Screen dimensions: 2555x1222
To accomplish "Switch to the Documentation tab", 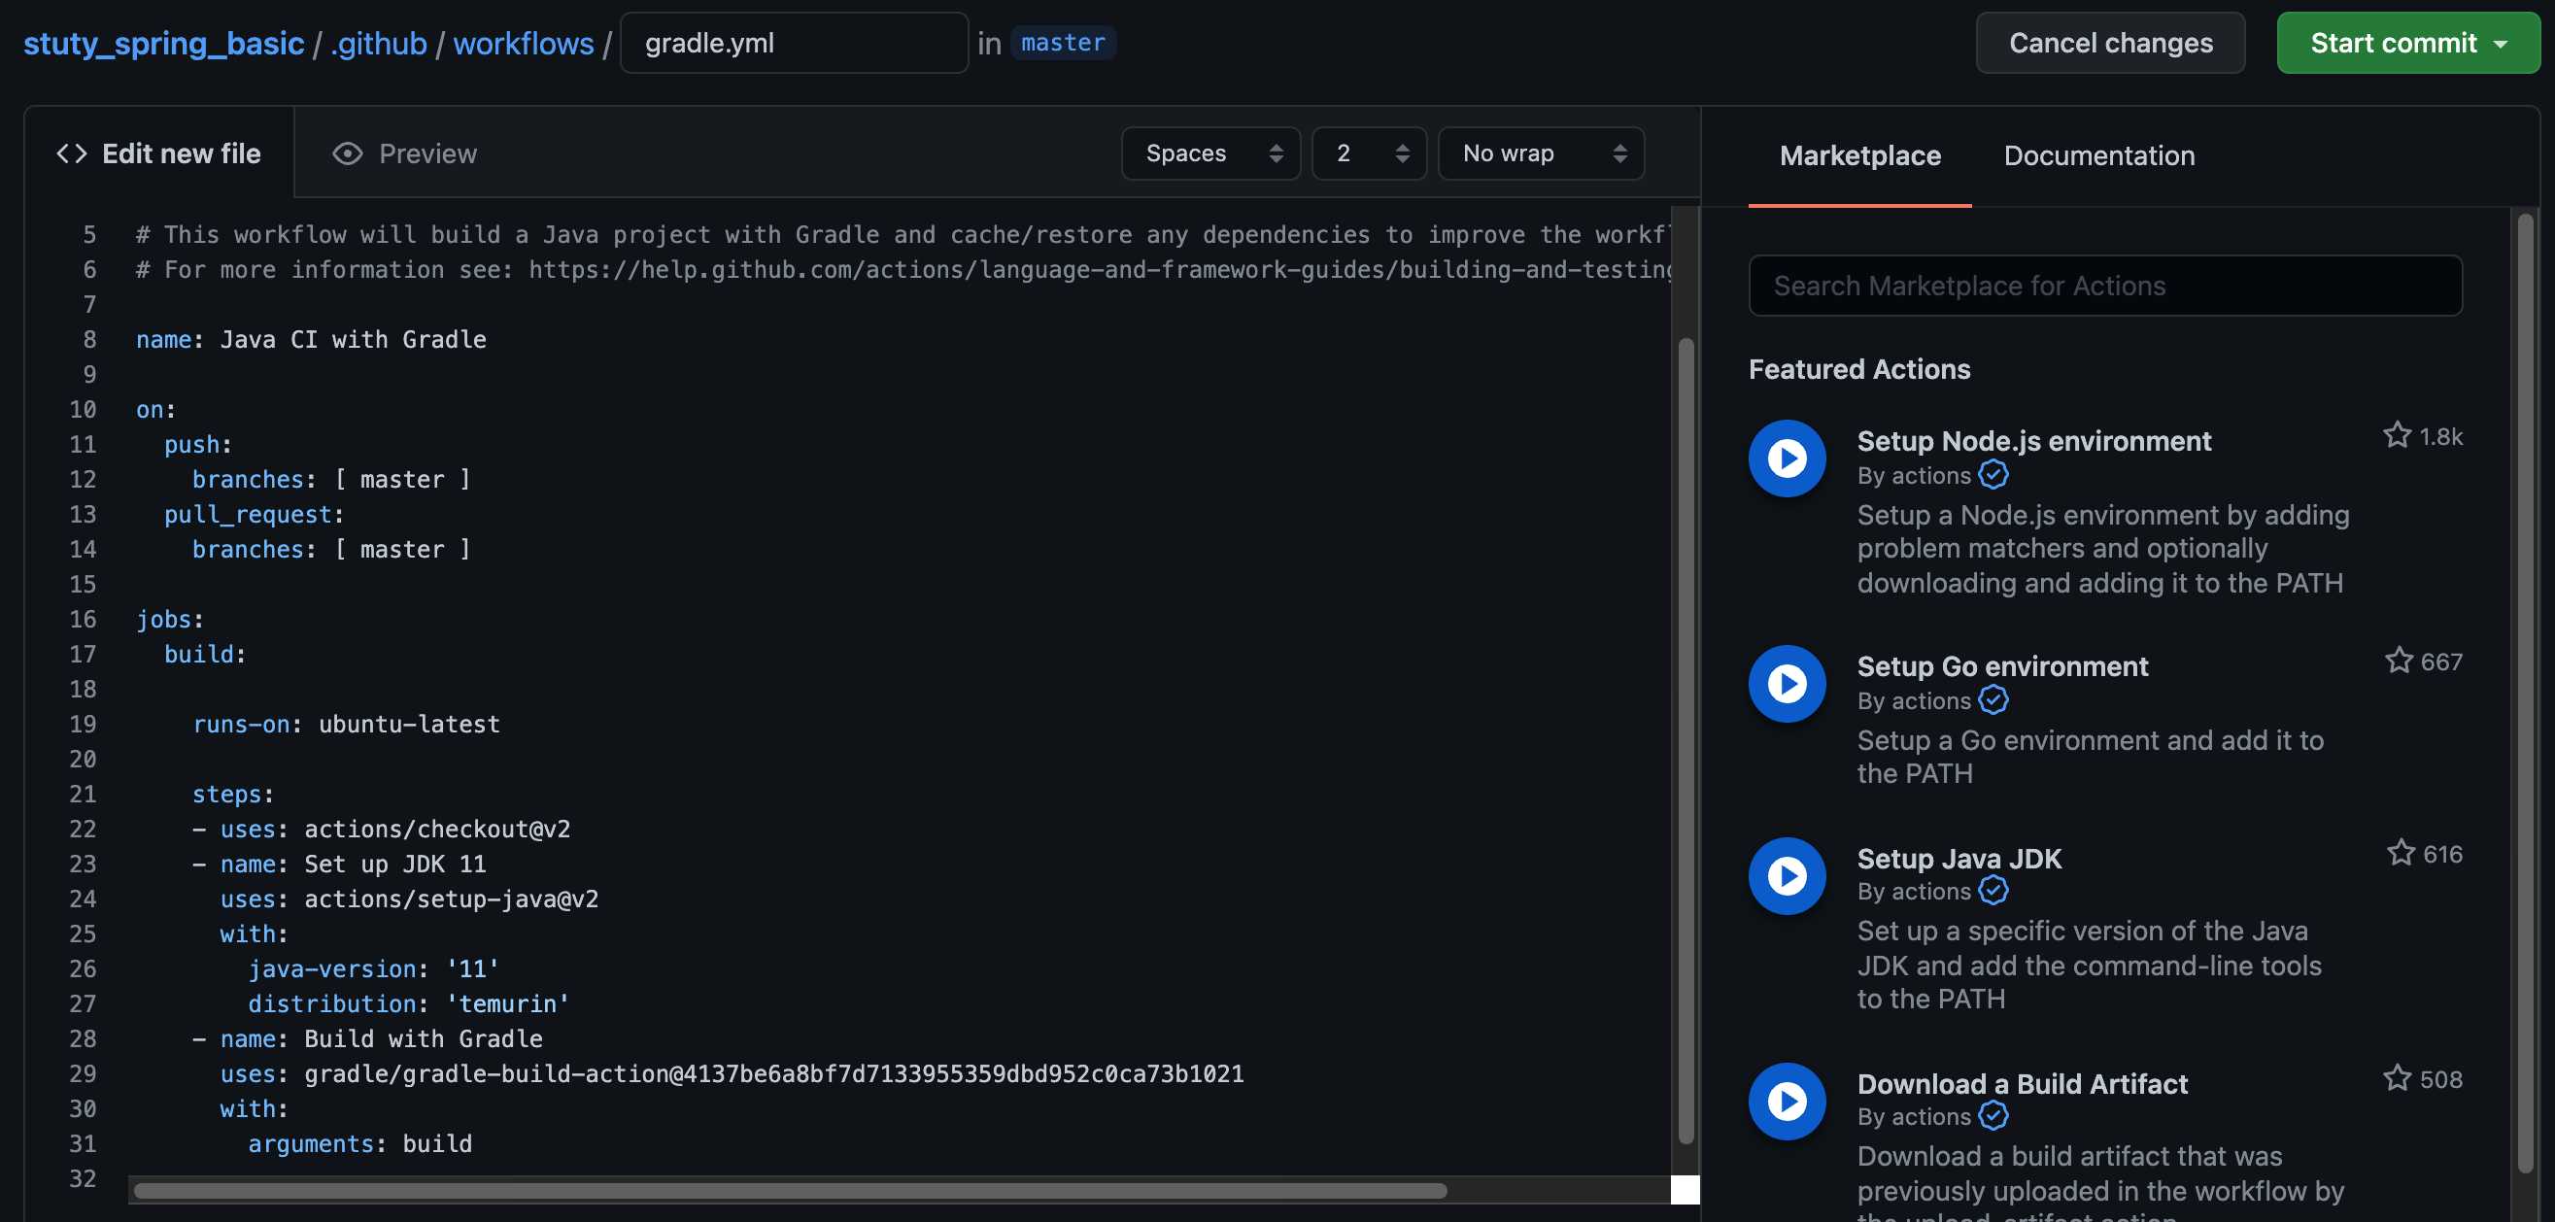I will pyautogui.click(x=2098, y=155).
